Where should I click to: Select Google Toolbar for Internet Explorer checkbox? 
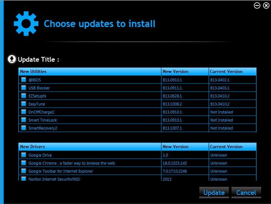click(23, 171)
